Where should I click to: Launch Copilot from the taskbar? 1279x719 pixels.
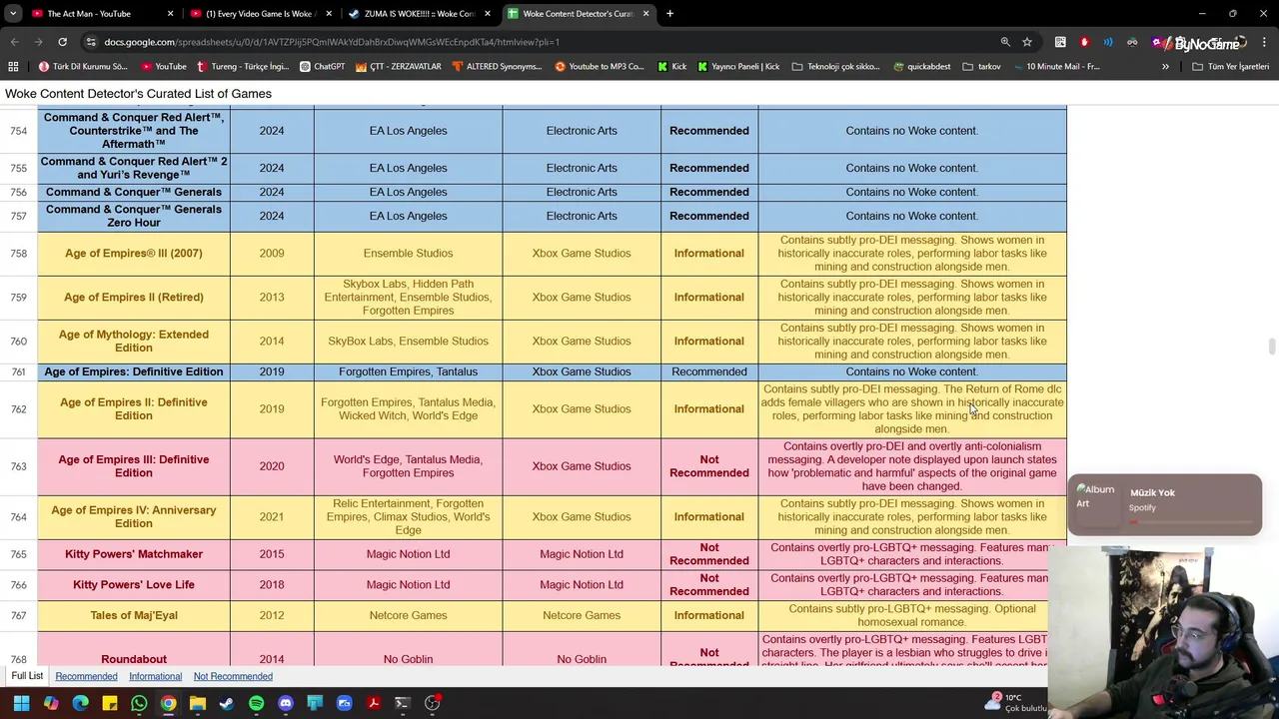(51, 704)
